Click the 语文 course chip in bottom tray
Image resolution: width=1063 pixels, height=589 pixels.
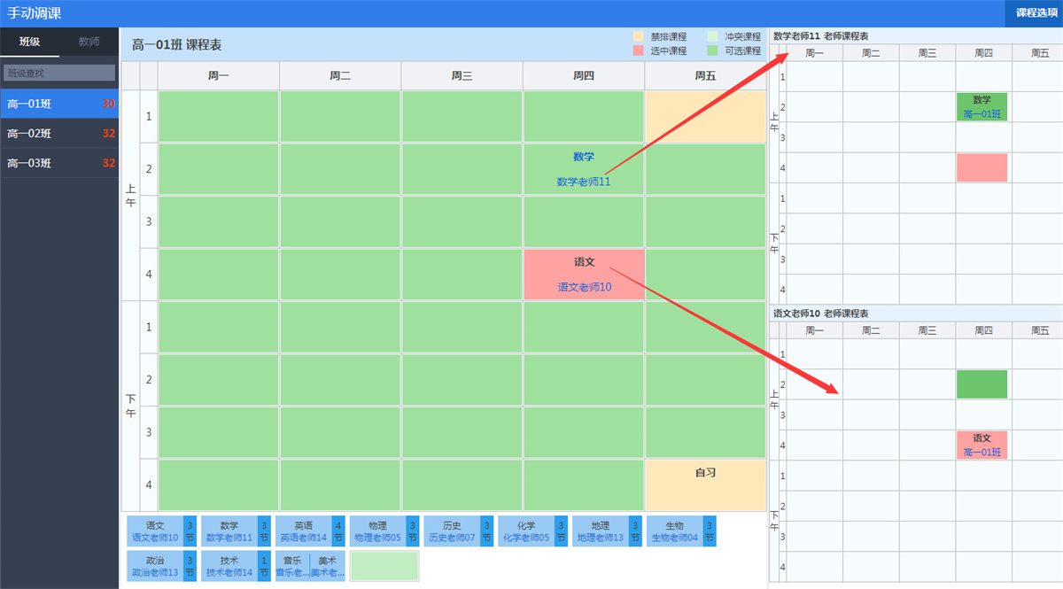[154, 531]
